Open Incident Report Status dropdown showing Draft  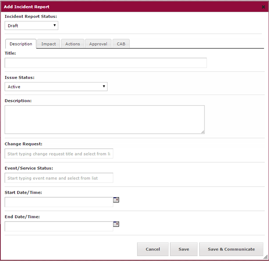tap(31, 26)
